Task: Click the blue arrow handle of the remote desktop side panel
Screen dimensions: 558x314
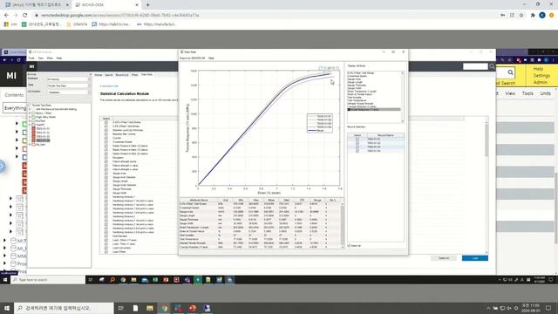Action: point(2,166)
